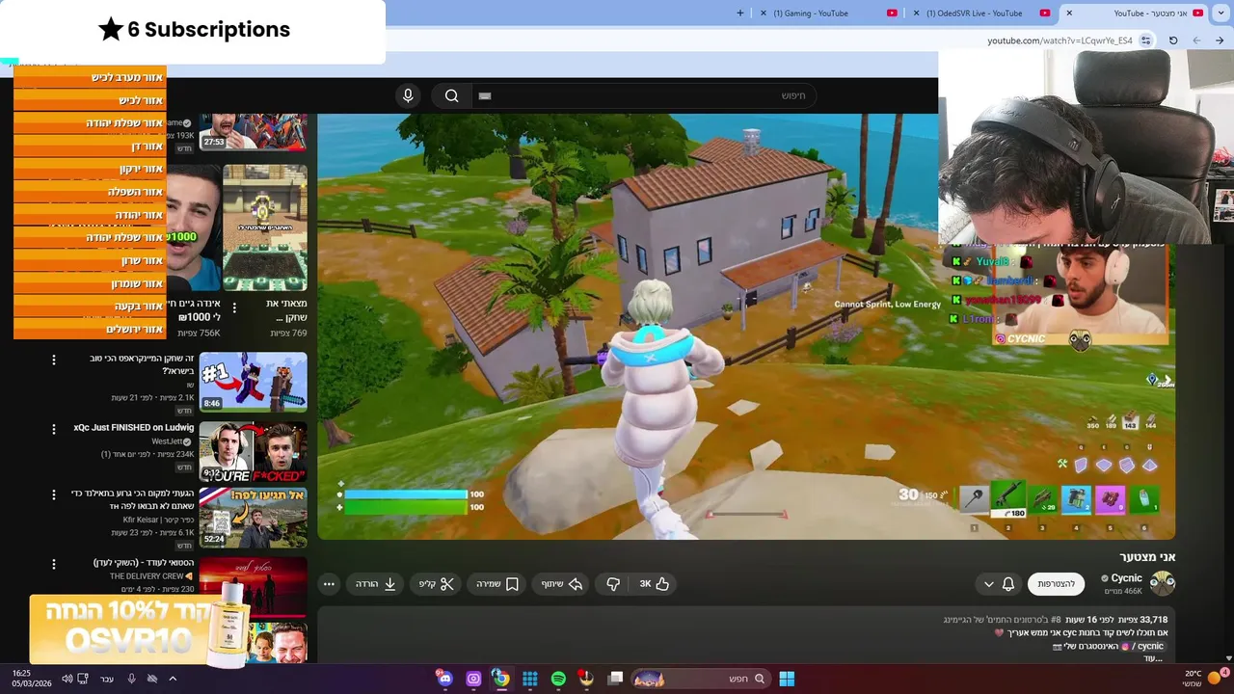The width and height of the screenshot is (1234, 694).
Task: Open notification bell dropdown for Cycnic
Action: (999, 584)
